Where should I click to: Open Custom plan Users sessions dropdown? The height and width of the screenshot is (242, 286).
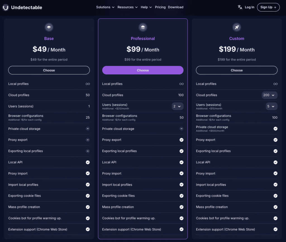pos(271,106)
